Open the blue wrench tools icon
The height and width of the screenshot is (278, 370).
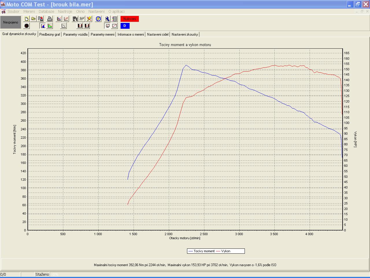108,19
